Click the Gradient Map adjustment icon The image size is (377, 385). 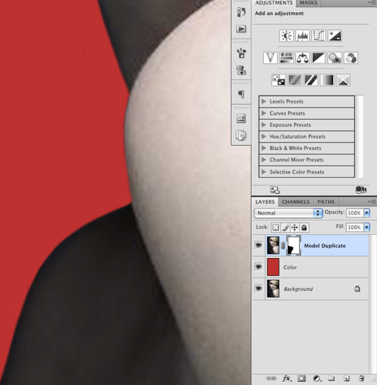327,80
